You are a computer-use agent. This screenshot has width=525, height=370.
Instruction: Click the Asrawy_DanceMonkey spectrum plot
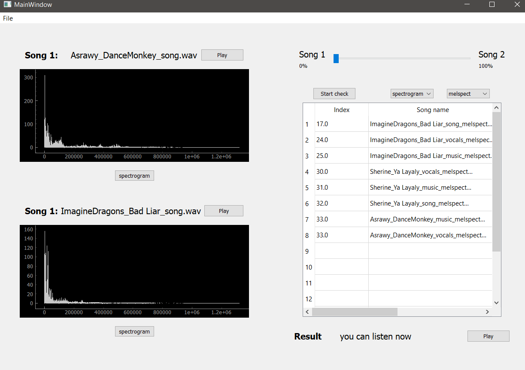(134, 115)
